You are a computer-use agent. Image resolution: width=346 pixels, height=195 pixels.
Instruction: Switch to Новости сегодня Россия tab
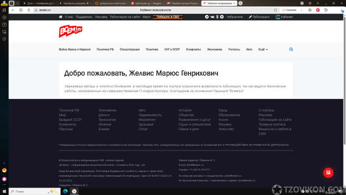tap(183, 3)
